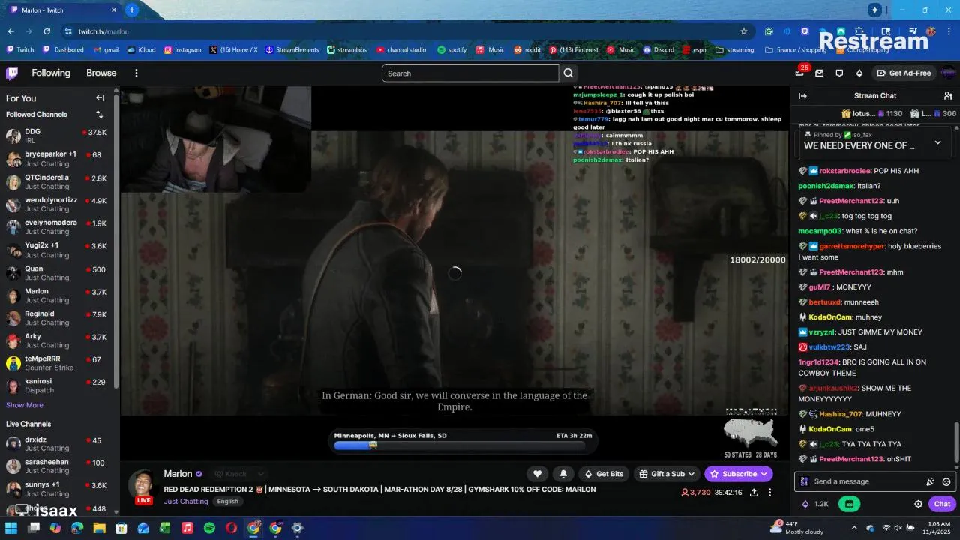Open the Twitch home logo

(x=12, y=73)
